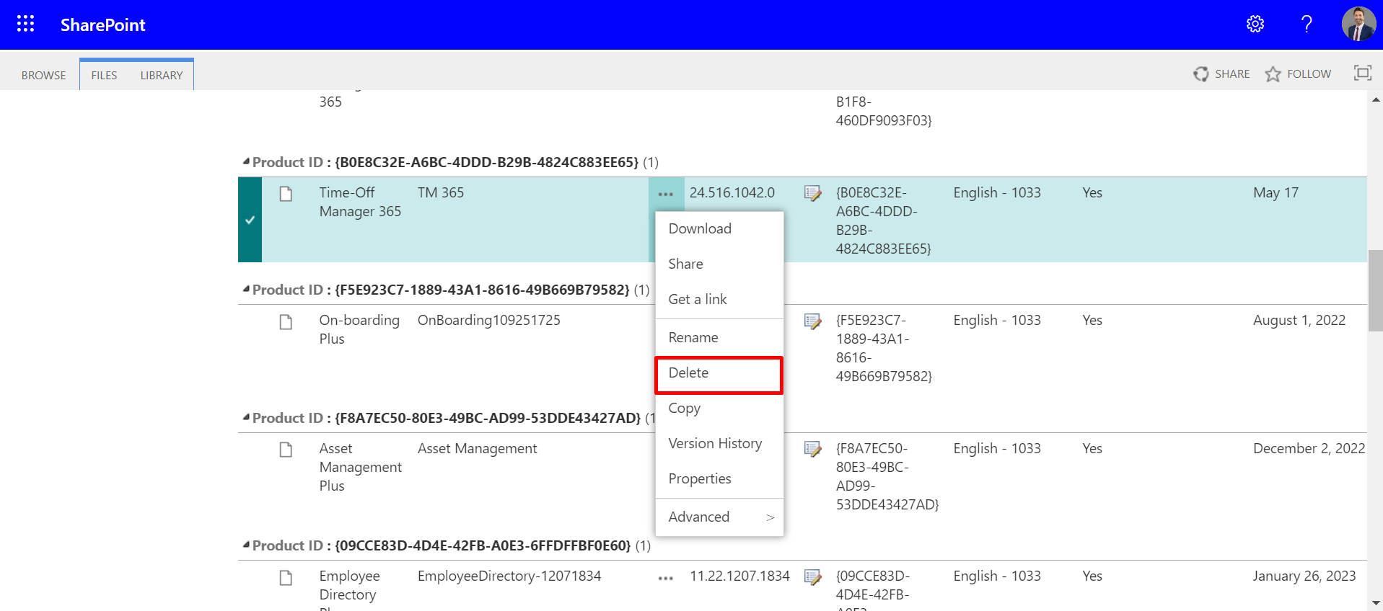
Task: Click EmployeeDirectory-12071834 title text
Action: (509, 576)
